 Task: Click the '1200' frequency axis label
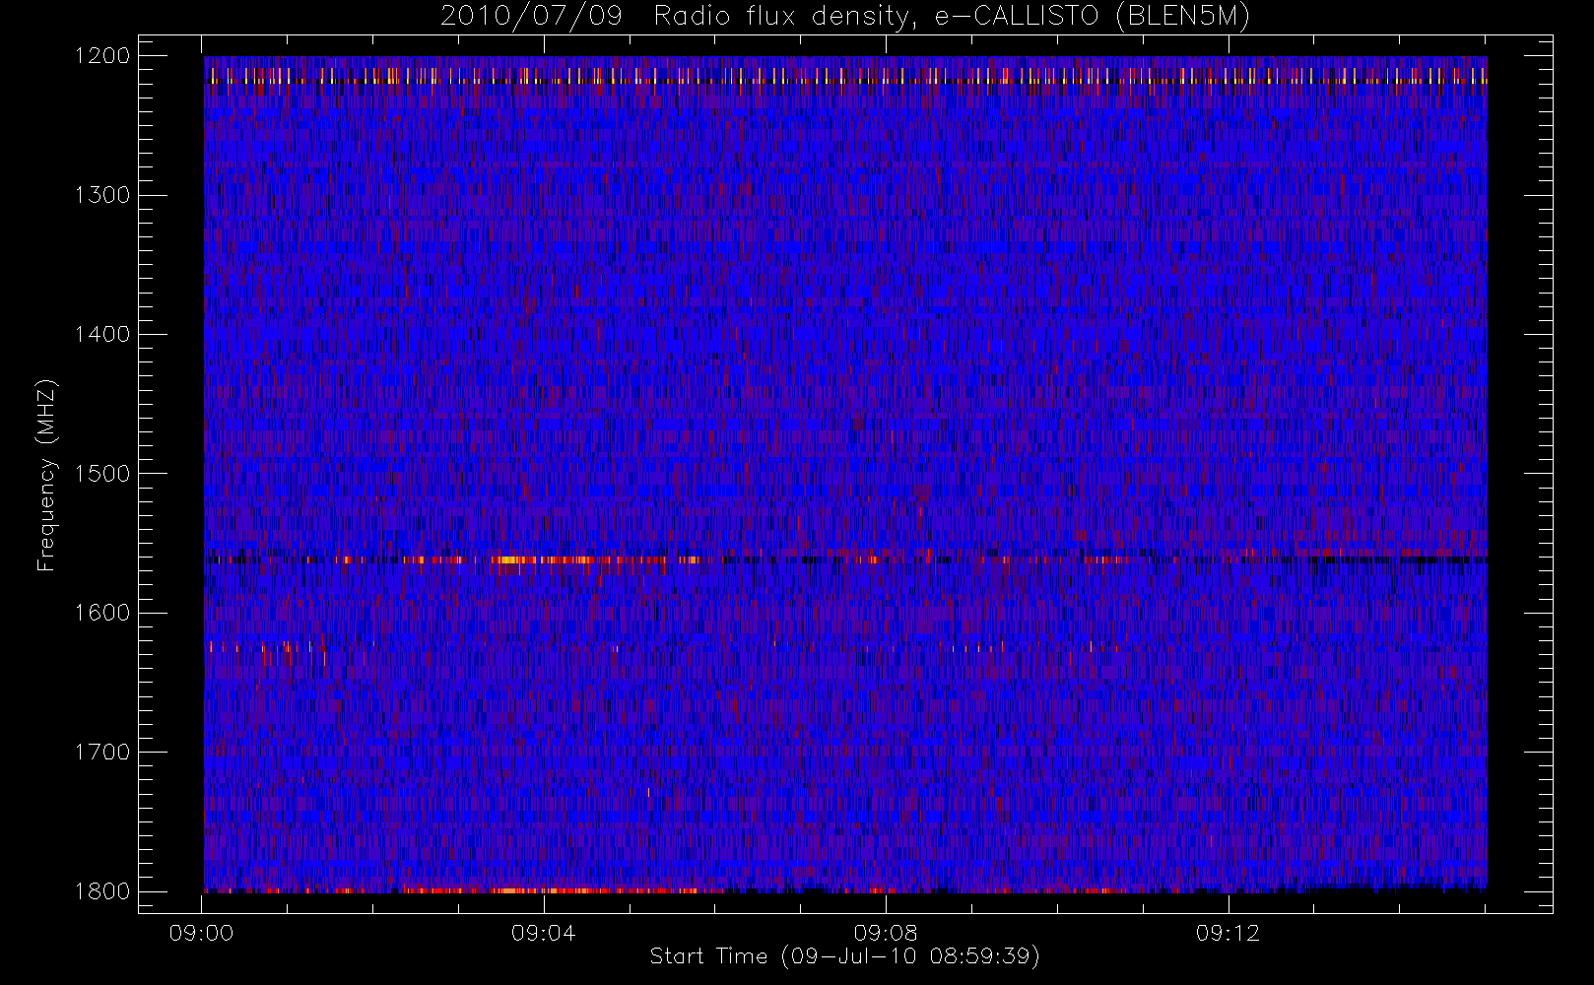click(102, 56)
